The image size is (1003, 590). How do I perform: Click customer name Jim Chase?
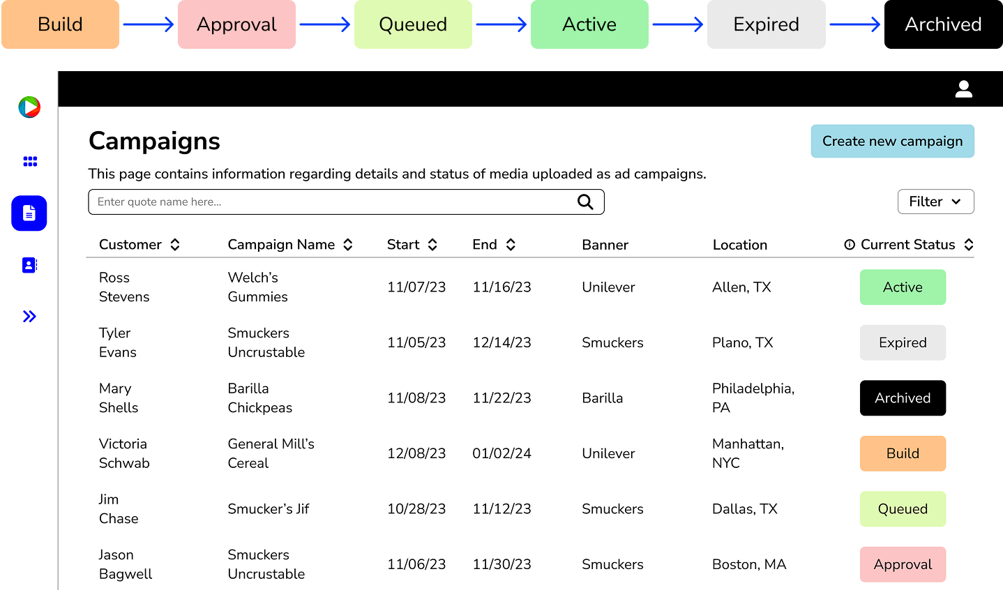click(x=119, y=509)
